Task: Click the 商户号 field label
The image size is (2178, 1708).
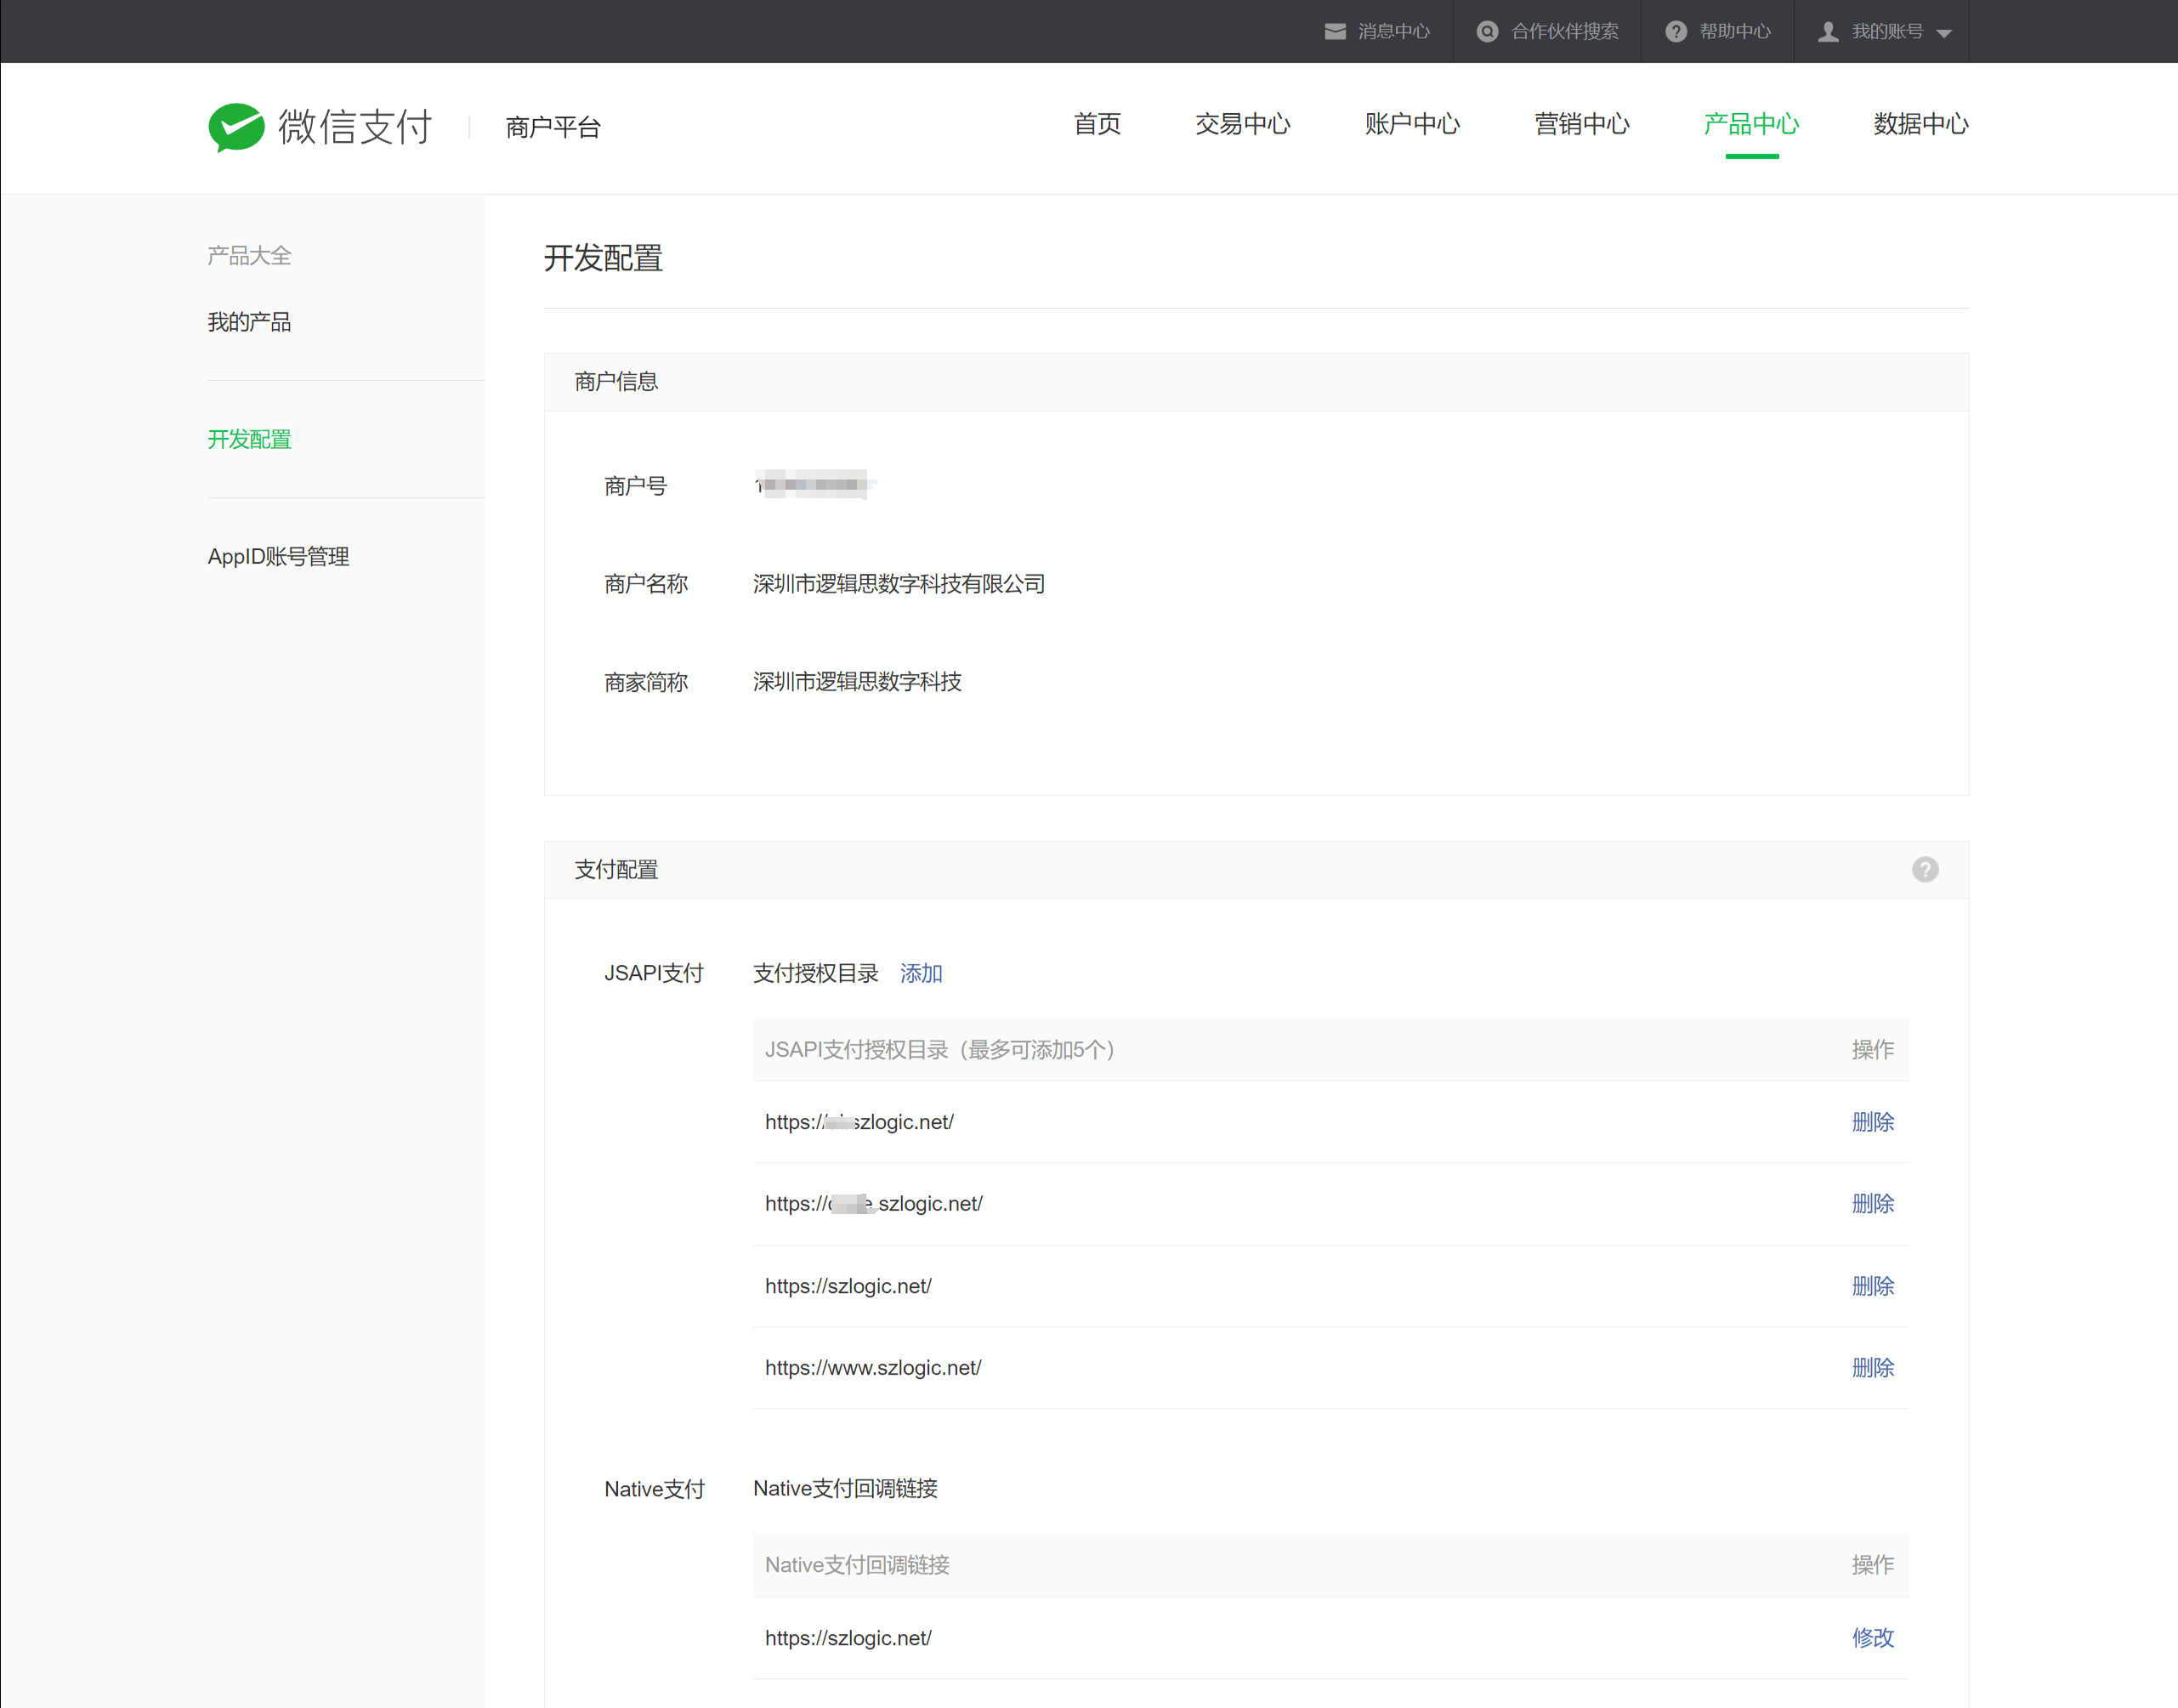Action: (x=635, y=486)
